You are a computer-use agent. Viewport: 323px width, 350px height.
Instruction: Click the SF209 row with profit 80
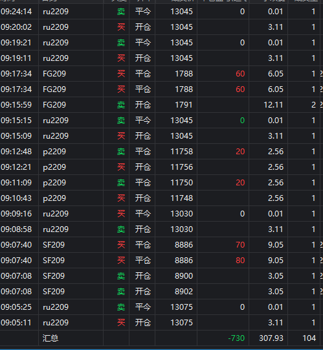click(x=161, y=261)
